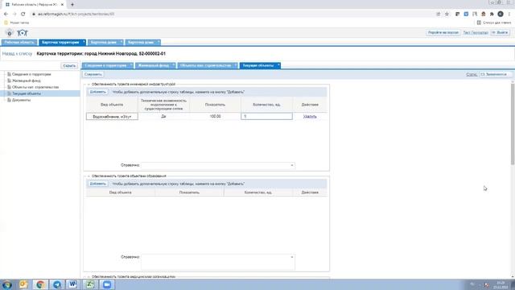
Task: Add row to engineering infrastructure table
Action: (x=97, y=92)
